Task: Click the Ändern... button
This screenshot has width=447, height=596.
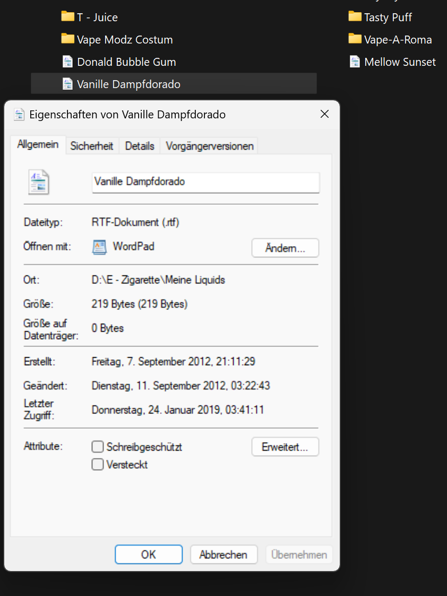Action: [285, 248]
